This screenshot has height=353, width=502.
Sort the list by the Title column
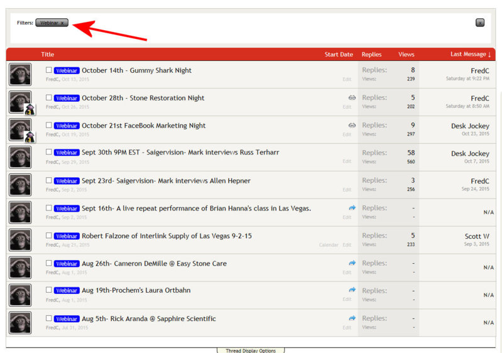(x=48, y=55)
